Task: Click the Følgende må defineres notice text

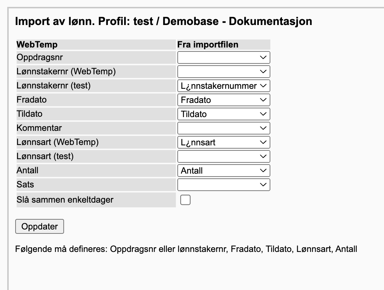Action: click(186, 249)
